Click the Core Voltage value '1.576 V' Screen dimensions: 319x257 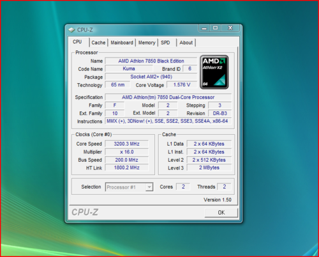[182, 85]
